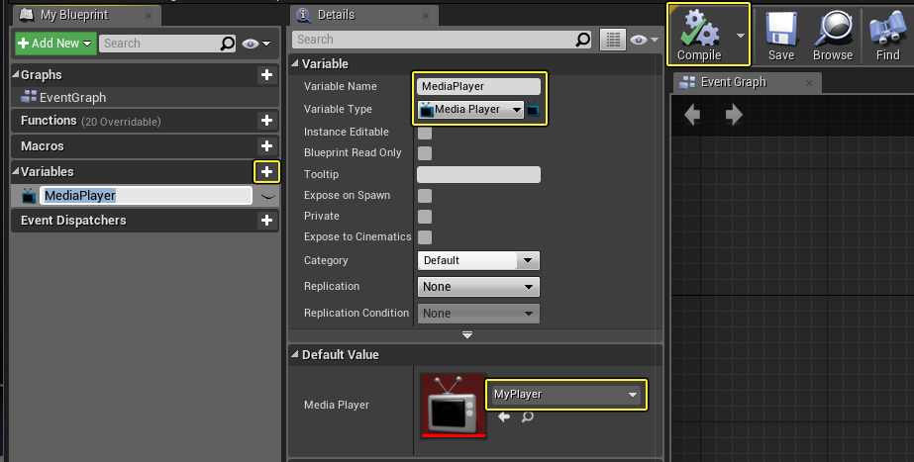Expand the MyPlayer asset dropdown
Screen dimensions: 914x462
[567, 395]
